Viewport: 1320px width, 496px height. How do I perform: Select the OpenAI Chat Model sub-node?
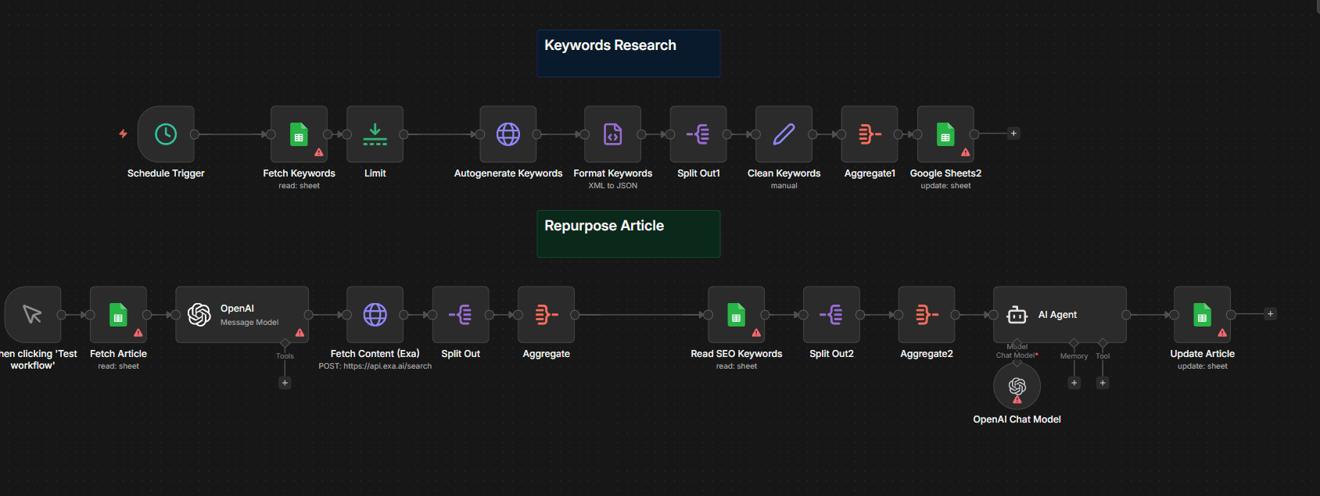coord(1017,386)
